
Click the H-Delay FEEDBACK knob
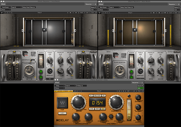point(116,102)
